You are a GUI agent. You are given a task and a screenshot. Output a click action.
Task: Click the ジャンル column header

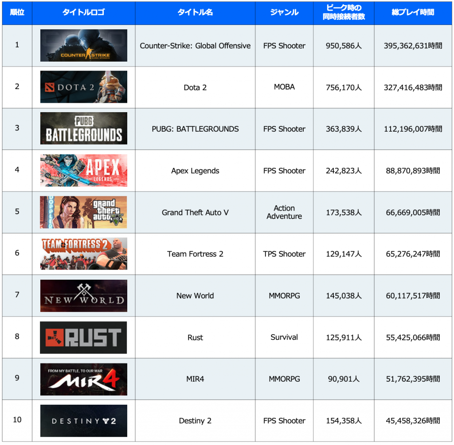pyautogui.click(x=284, y=12)
